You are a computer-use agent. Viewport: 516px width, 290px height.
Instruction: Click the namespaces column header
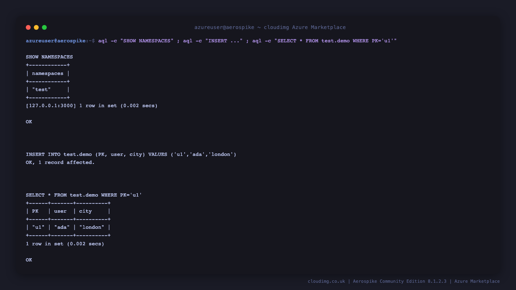coord(48,73)
